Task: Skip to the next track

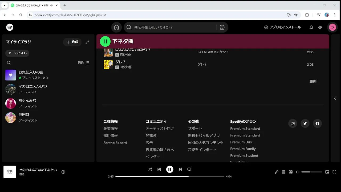Action: pyautogui.click(x=180, y=169)
